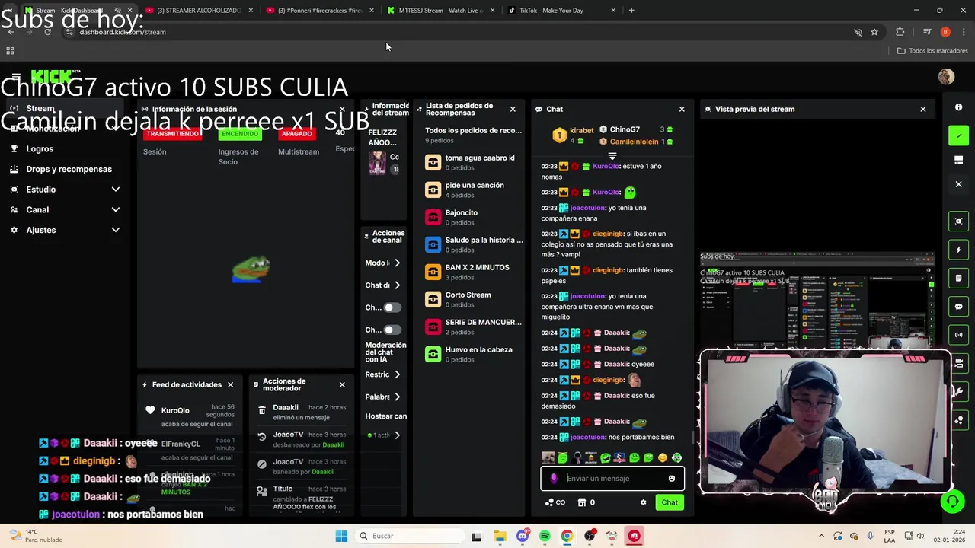Select the Stream sidebar item
975x548 pixels.
65,109
